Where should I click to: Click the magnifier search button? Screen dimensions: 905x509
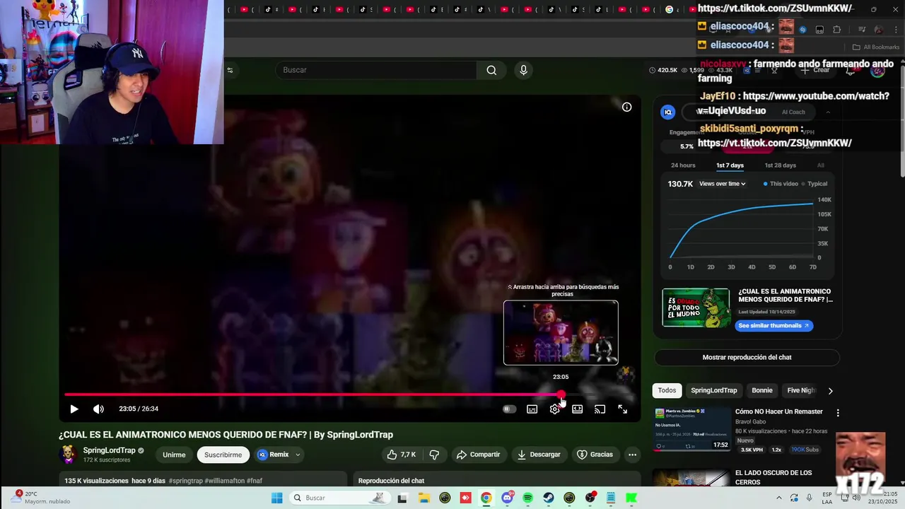[491, 70]
